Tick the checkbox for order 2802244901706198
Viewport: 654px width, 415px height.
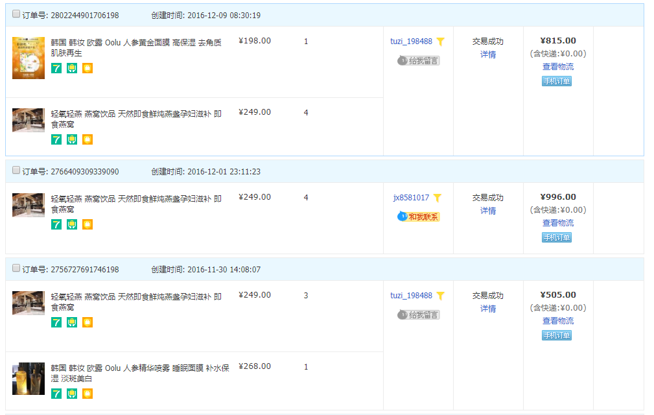pos(16,14)
